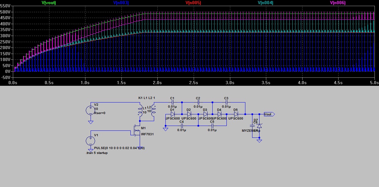Viewport: 379px width, 187px height.
Task: Click diode D4 symbol
Action: [219, 114]
